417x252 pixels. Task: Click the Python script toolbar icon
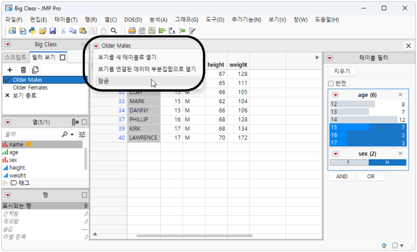click(x=33, y=31)
